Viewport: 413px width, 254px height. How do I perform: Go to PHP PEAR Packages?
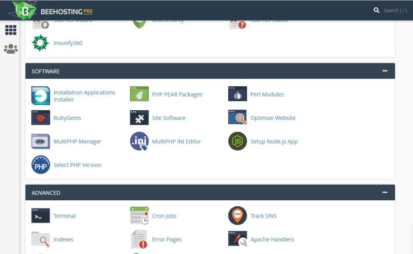point(177,94)
